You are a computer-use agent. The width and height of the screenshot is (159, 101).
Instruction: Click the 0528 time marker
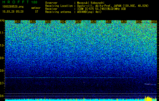[x=124, y=22]
